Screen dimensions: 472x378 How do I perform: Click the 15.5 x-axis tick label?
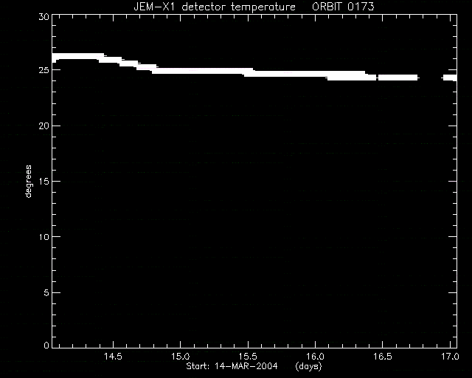[x=248, y=357]
